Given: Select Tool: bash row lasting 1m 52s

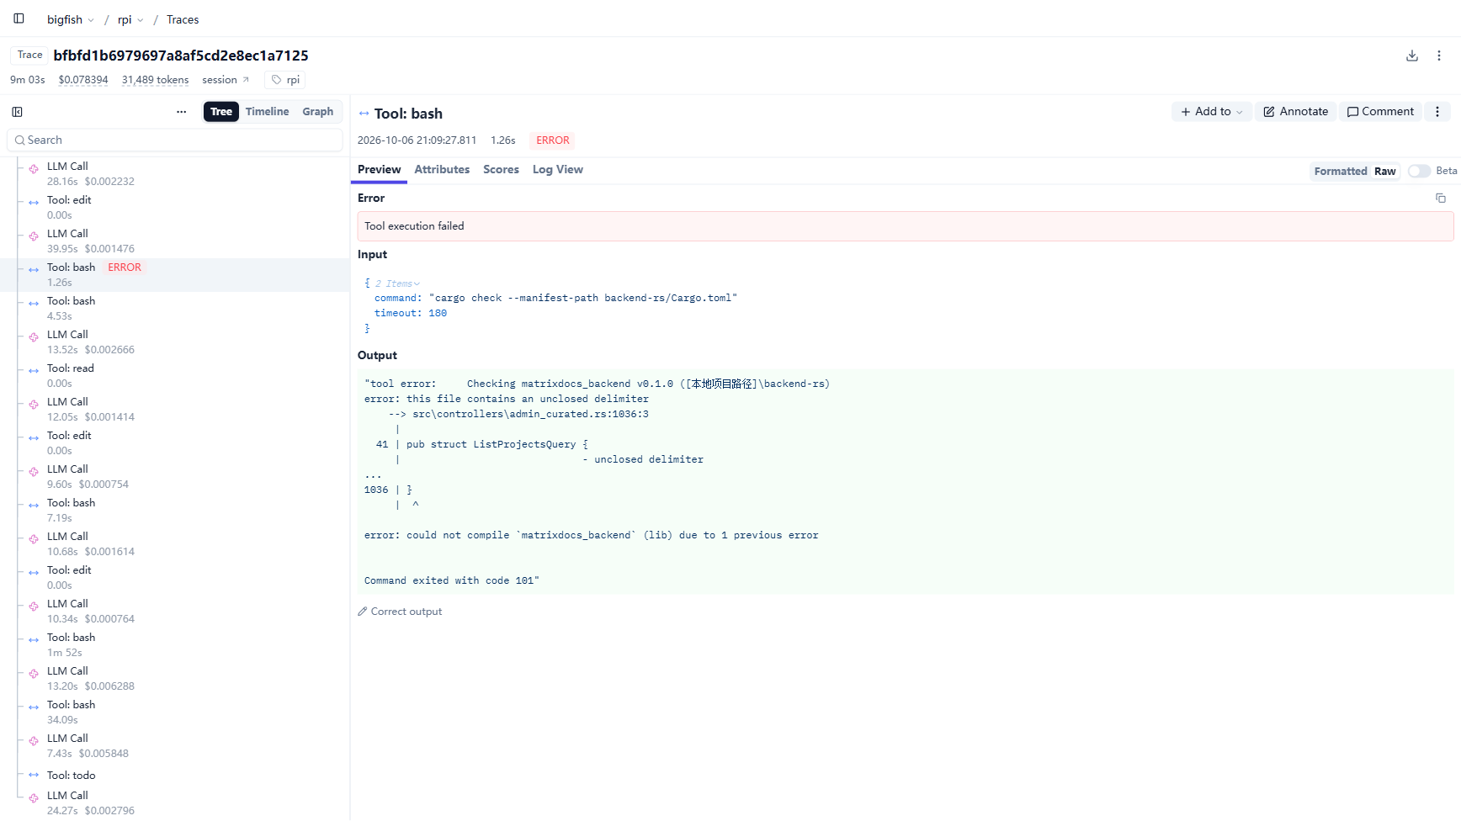Looking at the screenshot, I should pos(175,645).
